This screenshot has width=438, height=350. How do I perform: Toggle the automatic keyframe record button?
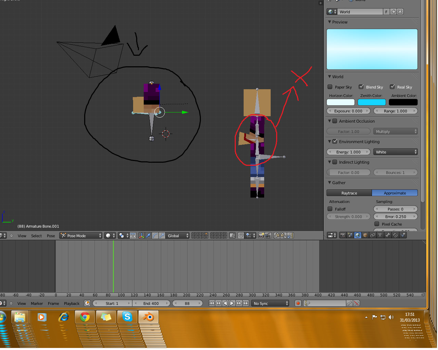point(298,303)
